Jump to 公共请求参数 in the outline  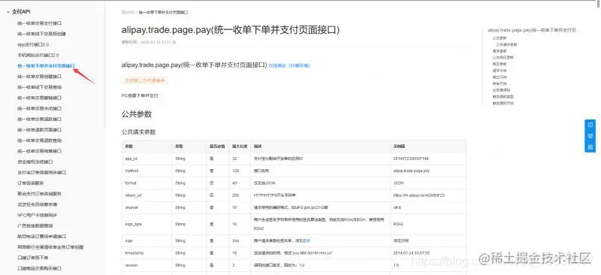506,44
